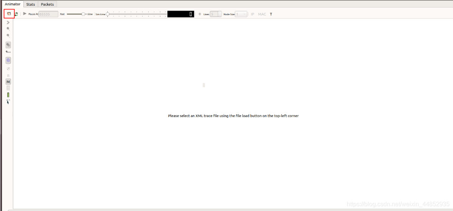Click the green battery capacity icon
The height and width of the screenshot is (211, 453).
pos(8,95)
